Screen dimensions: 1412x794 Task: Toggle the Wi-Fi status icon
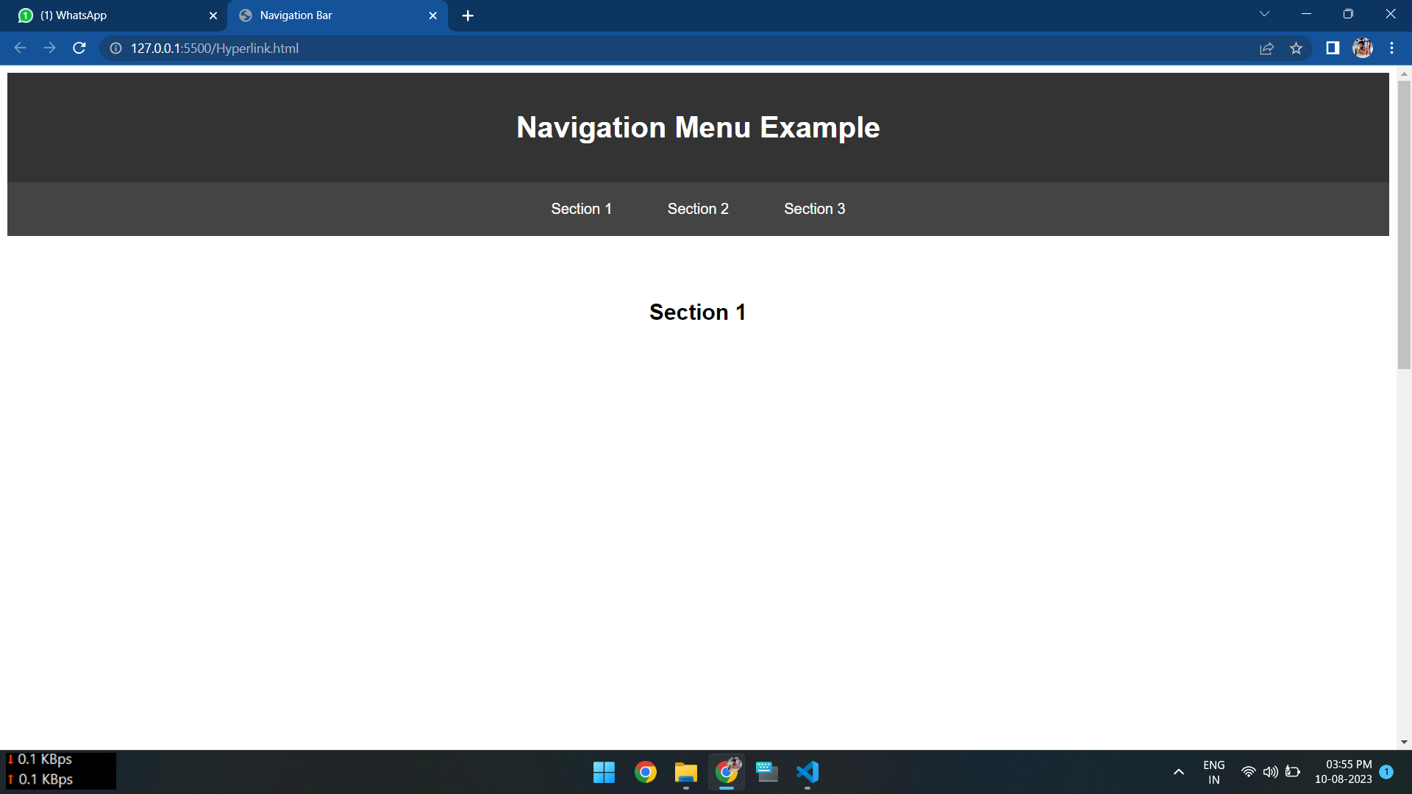(x=1249, y=772)
